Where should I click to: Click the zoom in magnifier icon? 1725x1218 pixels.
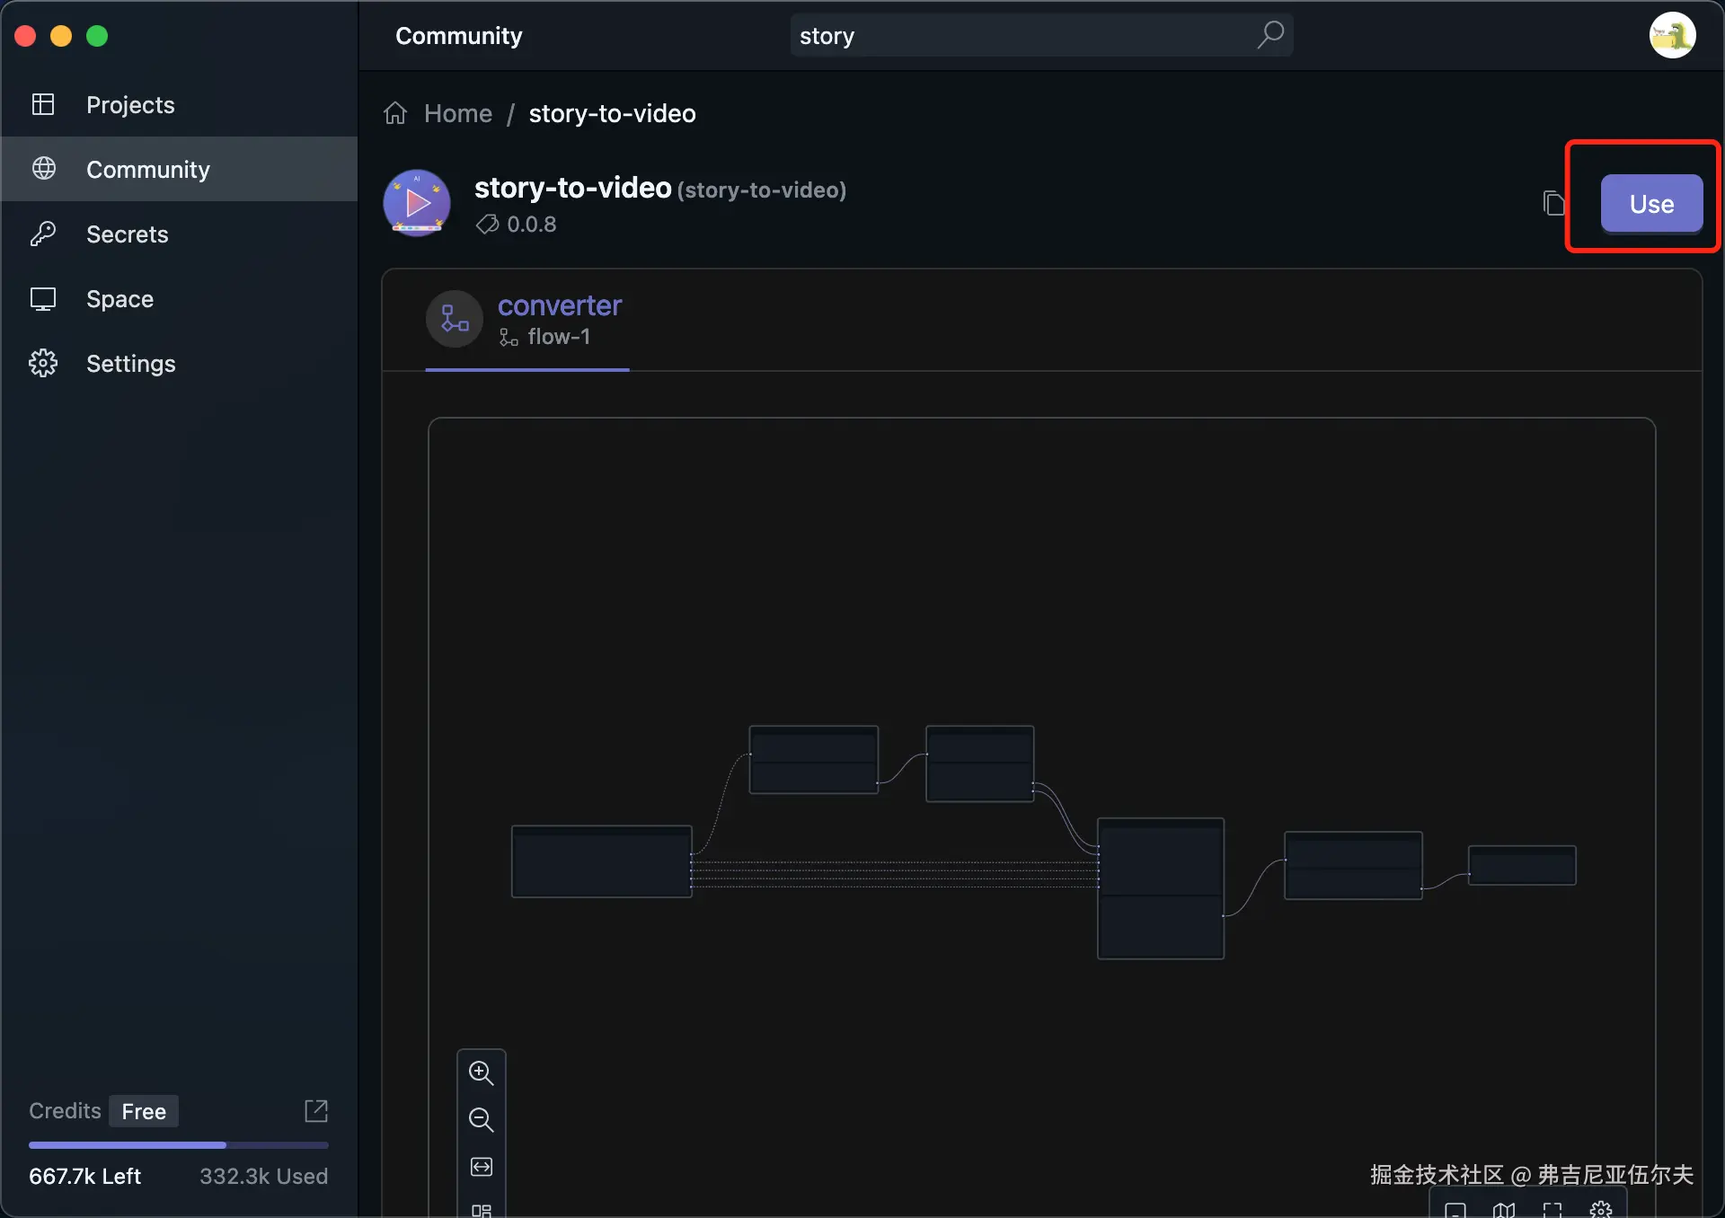click(481, 1072)
